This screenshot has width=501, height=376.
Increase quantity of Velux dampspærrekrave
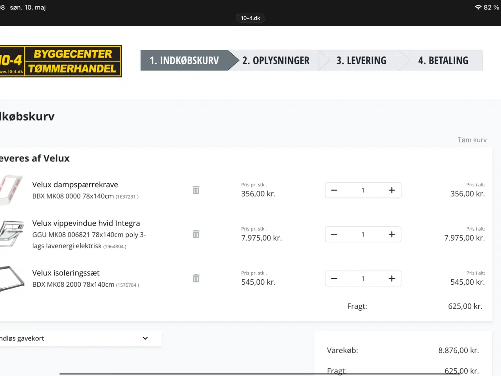391,190
